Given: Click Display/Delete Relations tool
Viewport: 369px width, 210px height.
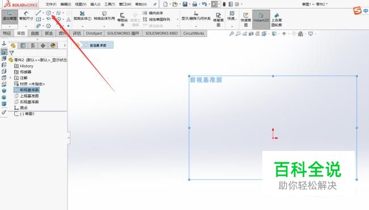Looking at the screenshot, I should coord(196,16).
